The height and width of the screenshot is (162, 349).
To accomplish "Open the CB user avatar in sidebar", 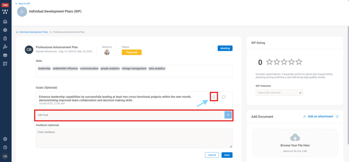I will [5, 157].
